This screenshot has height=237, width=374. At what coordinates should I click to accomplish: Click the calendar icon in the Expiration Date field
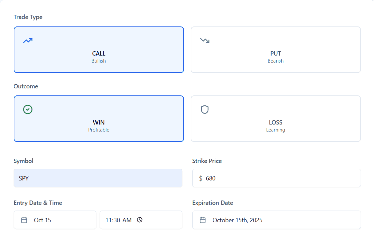click(x=203, y=220)
